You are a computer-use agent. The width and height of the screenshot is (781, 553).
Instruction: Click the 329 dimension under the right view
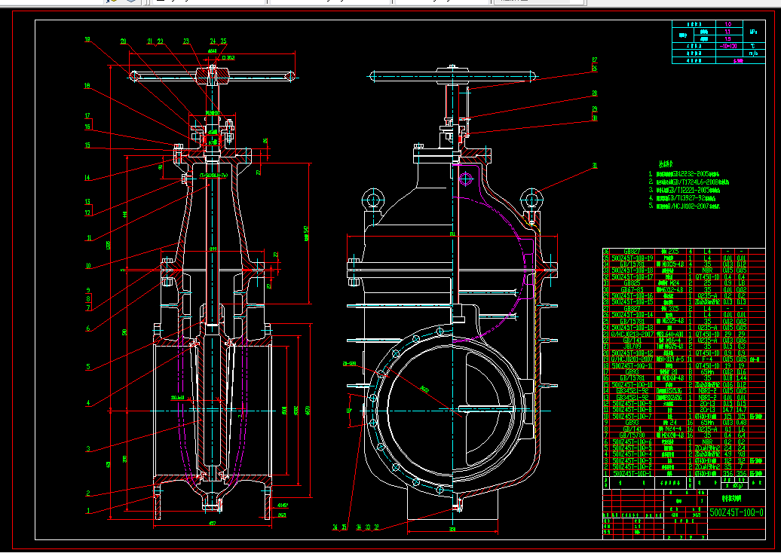452,529
